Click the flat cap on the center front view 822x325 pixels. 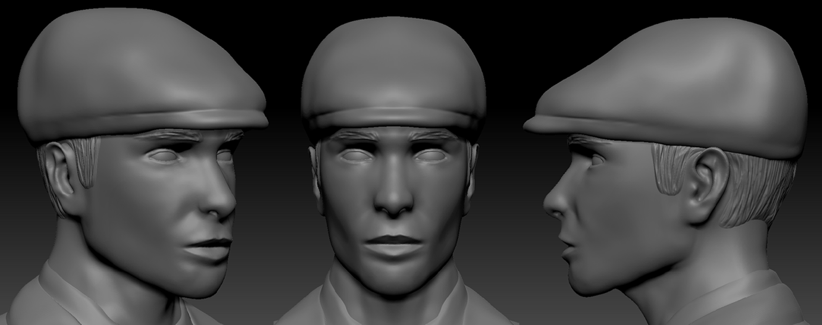click(x=393, y=65)
